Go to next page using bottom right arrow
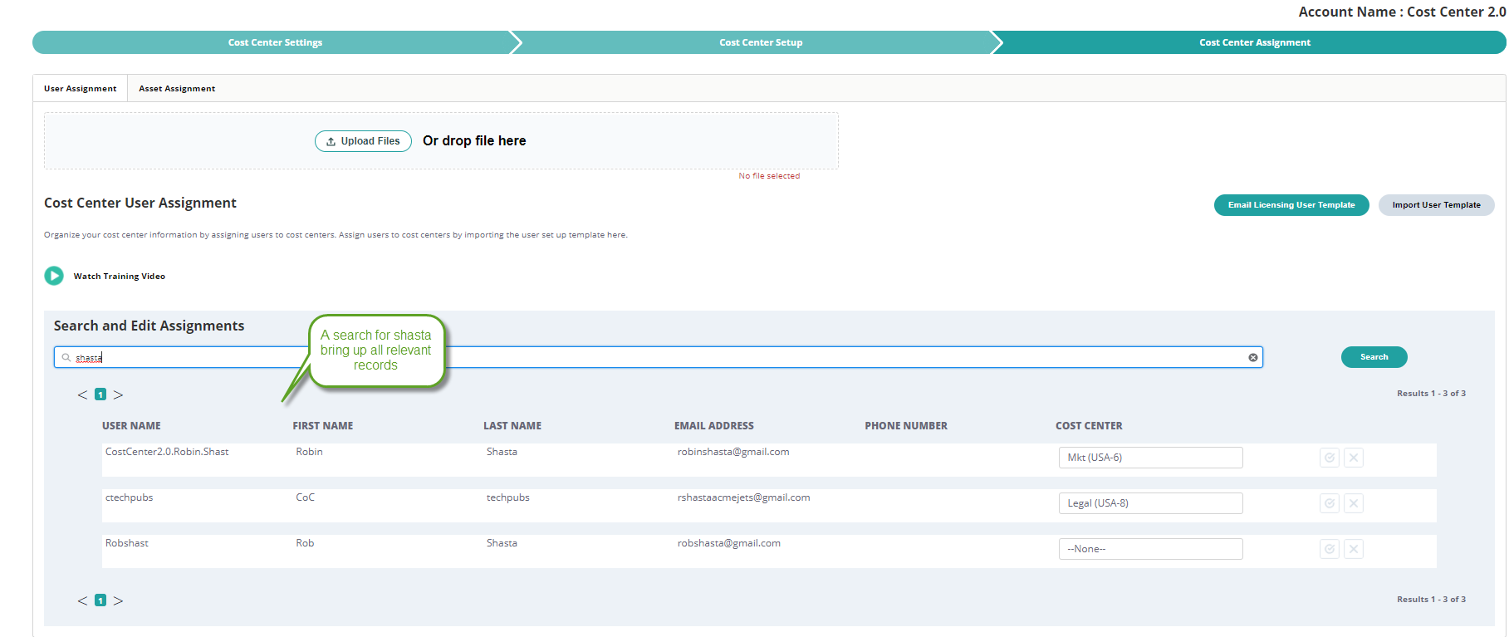Viewport: 1509px width, 637px height. 119,600
